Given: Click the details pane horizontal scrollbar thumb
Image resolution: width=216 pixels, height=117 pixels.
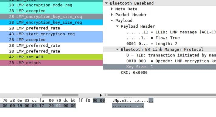Looking at the screenshot, I should coord(162,95).
